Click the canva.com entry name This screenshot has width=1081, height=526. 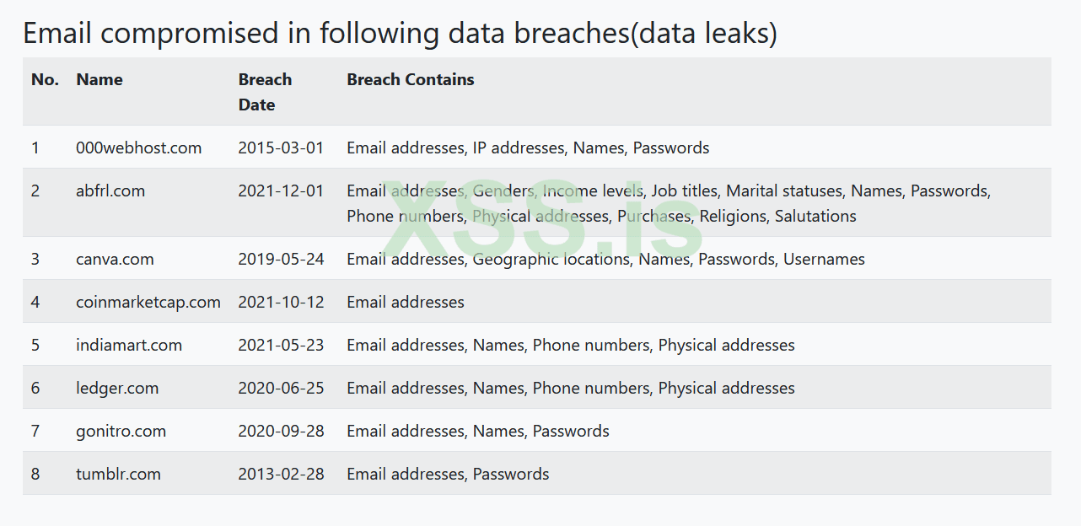[115, 260]
